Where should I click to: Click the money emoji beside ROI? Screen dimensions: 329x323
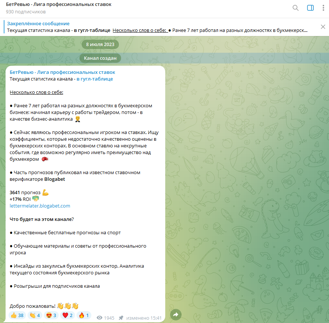click(36, 198)
